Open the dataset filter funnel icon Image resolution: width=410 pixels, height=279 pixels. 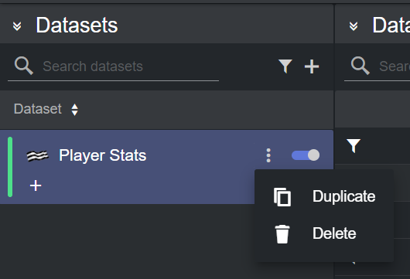pos(285,66)
